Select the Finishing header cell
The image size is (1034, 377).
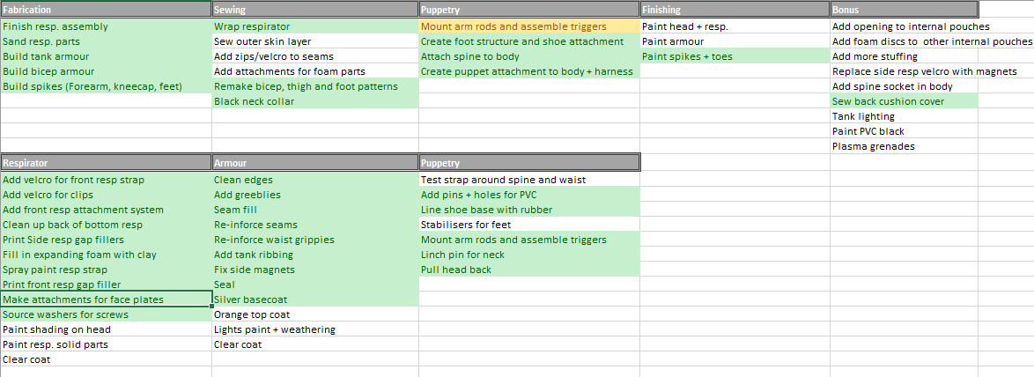(734, 10)
